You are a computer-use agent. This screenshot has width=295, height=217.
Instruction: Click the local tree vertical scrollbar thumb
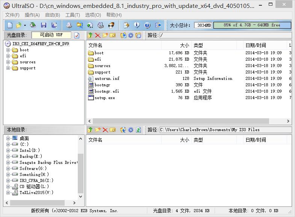pyautogui.click(x=80, y=173)
